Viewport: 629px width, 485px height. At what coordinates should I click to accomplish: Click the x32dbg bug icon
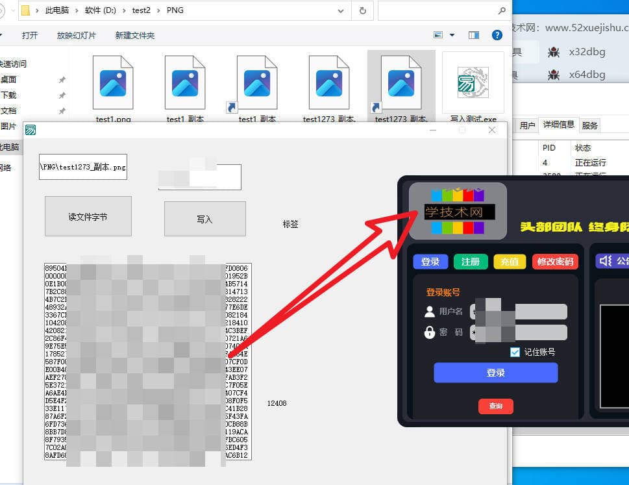click(x=553, y=52)
